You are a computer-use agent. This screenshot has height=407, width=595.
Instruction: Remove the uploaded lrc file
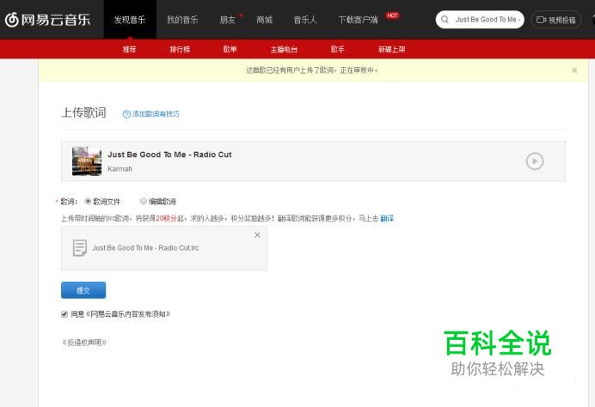(257, 235)
